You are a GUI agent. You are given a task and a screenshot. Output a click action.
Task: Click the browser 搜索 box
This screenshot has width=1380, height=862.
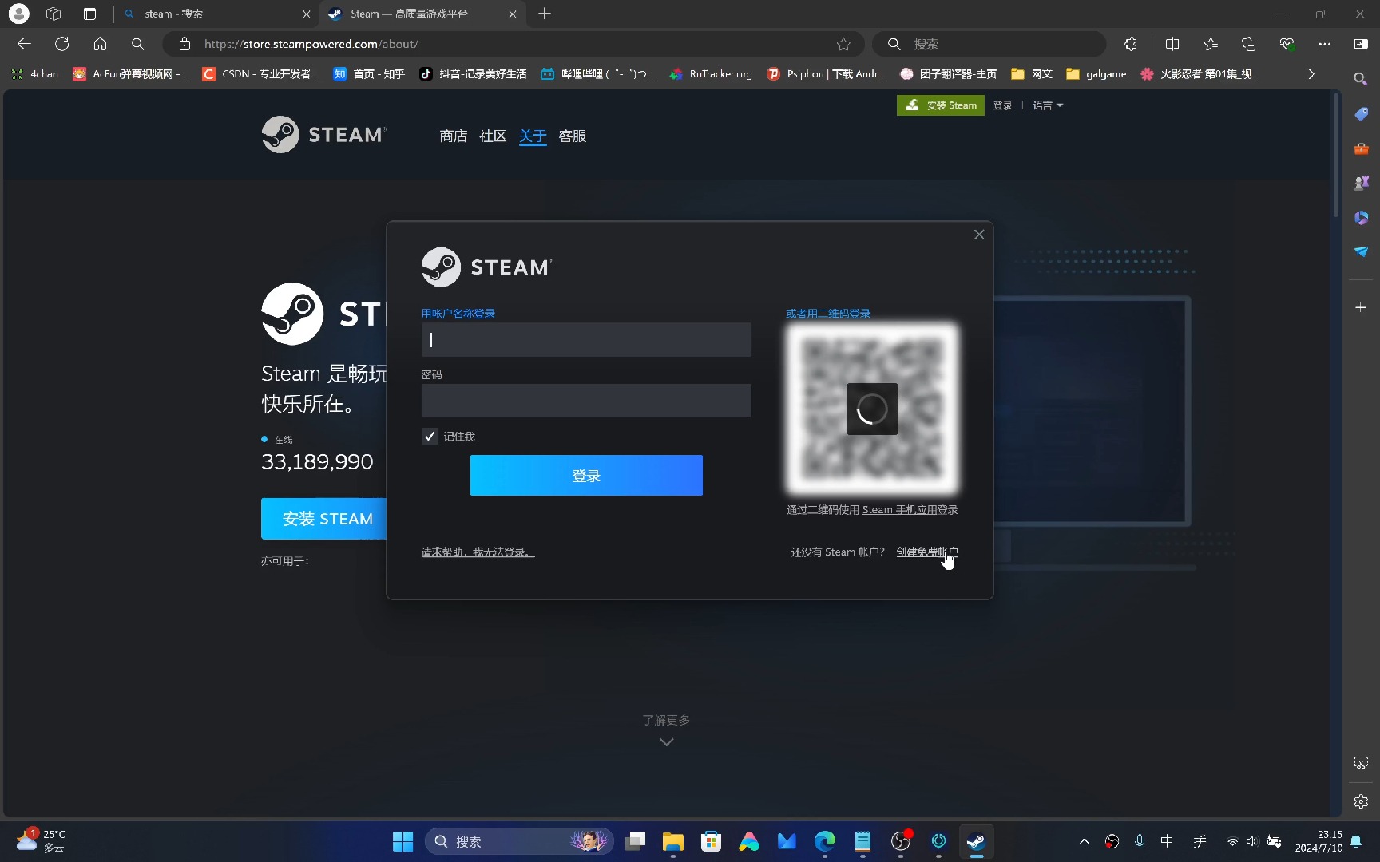tap(989, 44)
